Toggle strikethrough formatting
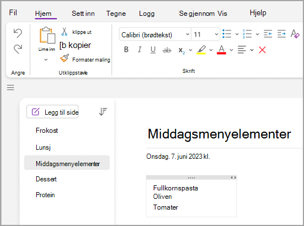The width and height of the screenshot is (304, 226). 167,50
